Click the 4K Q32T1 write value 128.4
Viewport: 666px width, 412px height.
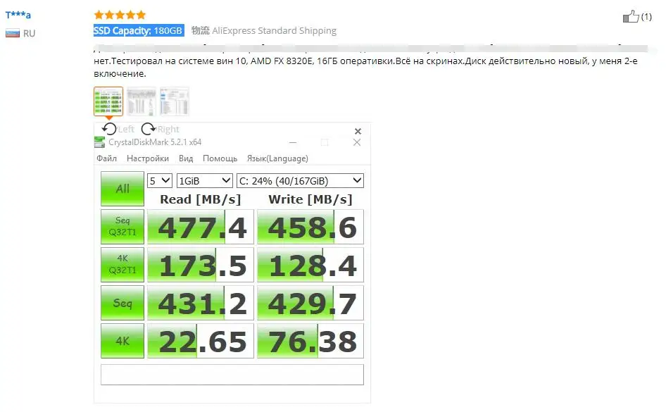point(310,265)
